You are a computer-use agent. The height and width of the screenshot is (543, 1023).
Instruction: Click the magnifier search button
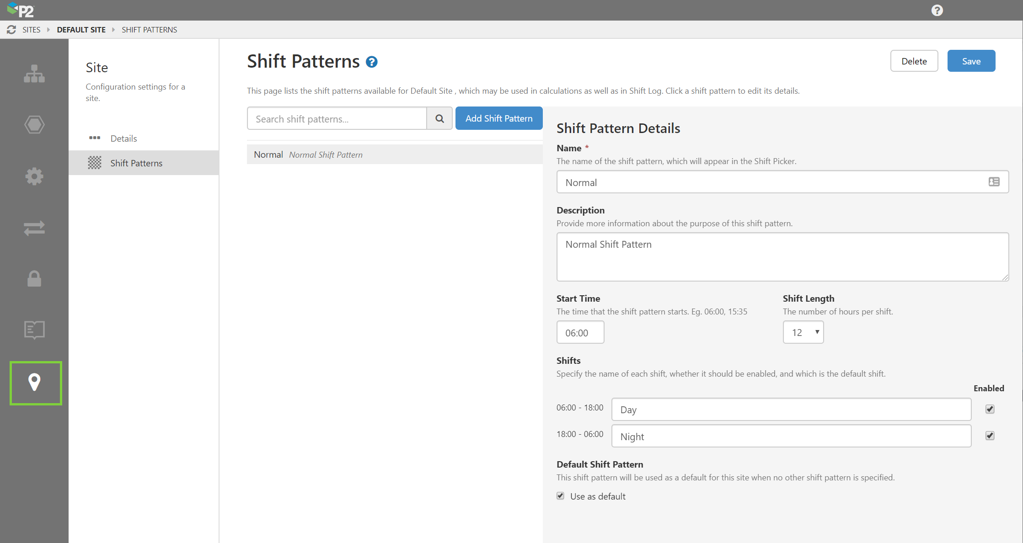click(x=439, y=119)
